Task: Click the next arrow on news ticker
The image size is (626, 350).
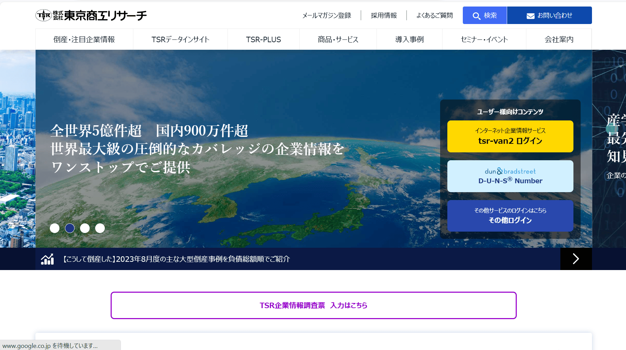Action: (x=576, y=259)
